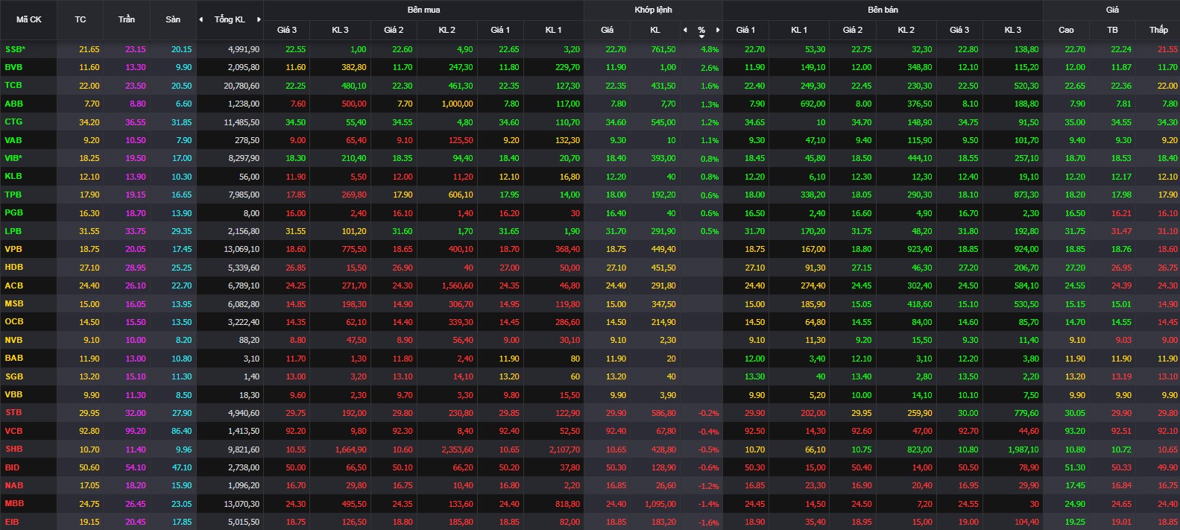Select ACB buy volume 1,560,60
Screen dimensions: 1180x530
[x=457, y=285]
